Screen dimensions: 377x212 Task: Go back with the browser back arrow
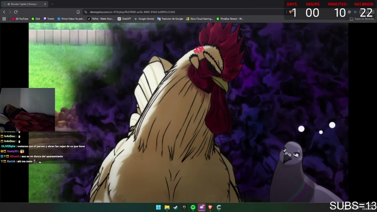coord(4,12)
